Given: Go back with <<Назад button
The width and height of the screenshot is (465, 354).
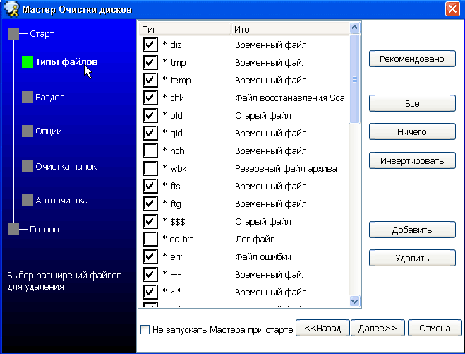Looking at the screenshot, I should coord(322,328).
